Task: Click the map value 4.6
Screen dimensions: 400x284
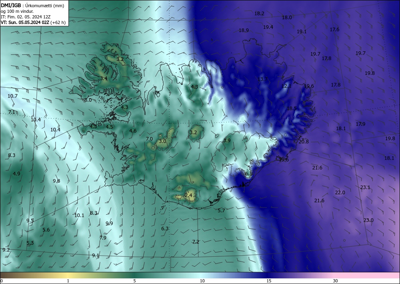Action: pyautogui.click(x=133, y=131)
